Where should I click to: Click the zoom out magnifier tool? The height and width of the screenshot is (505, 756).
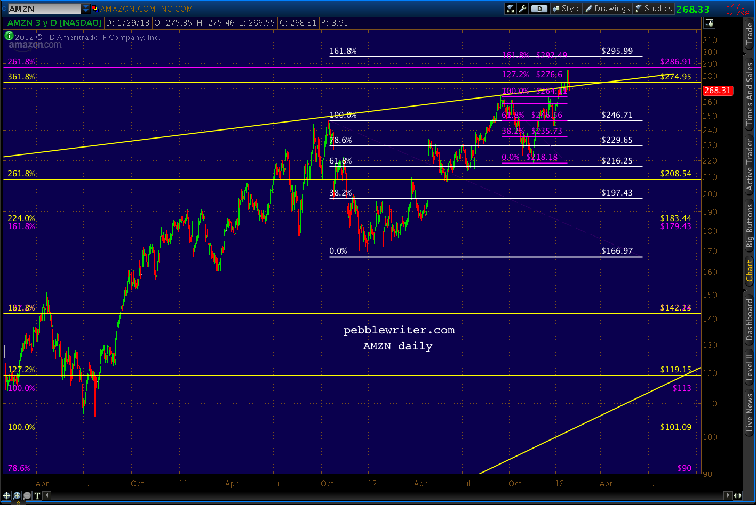[27, 495]
